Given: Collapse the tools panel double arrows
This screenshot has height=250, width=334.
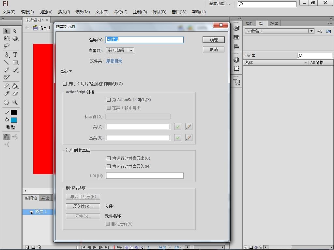Looking at the screenshot, I should (x=3, y=18).
